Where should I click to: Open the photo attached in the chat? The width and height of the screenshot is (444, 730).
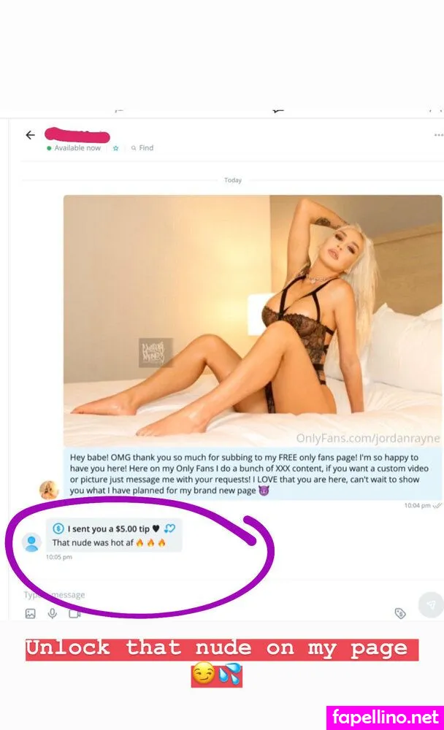click(253, 320)
